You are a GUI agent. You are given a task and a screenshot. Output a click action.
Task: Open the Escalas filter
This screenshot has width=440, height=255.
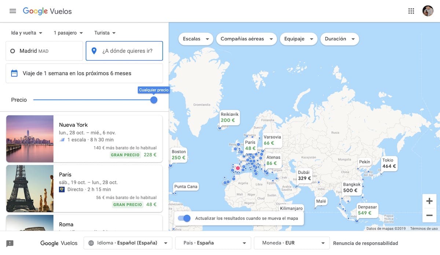pyautogui.click(x=196, y=39)
